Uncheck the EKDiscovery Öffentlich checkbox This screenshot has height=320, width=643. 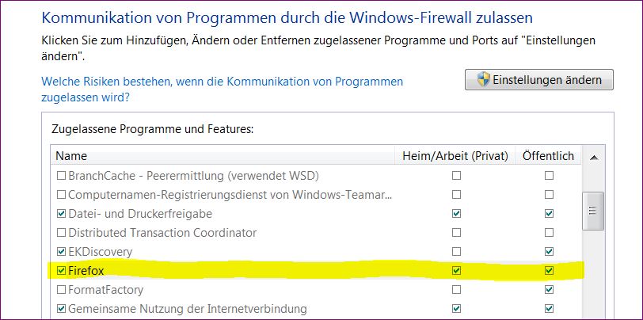click(549, 252)
